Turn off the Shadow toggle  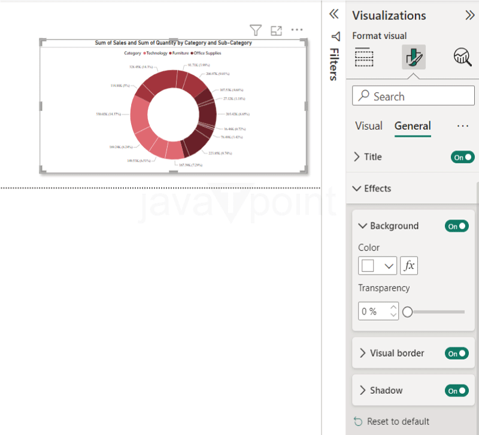456,391
